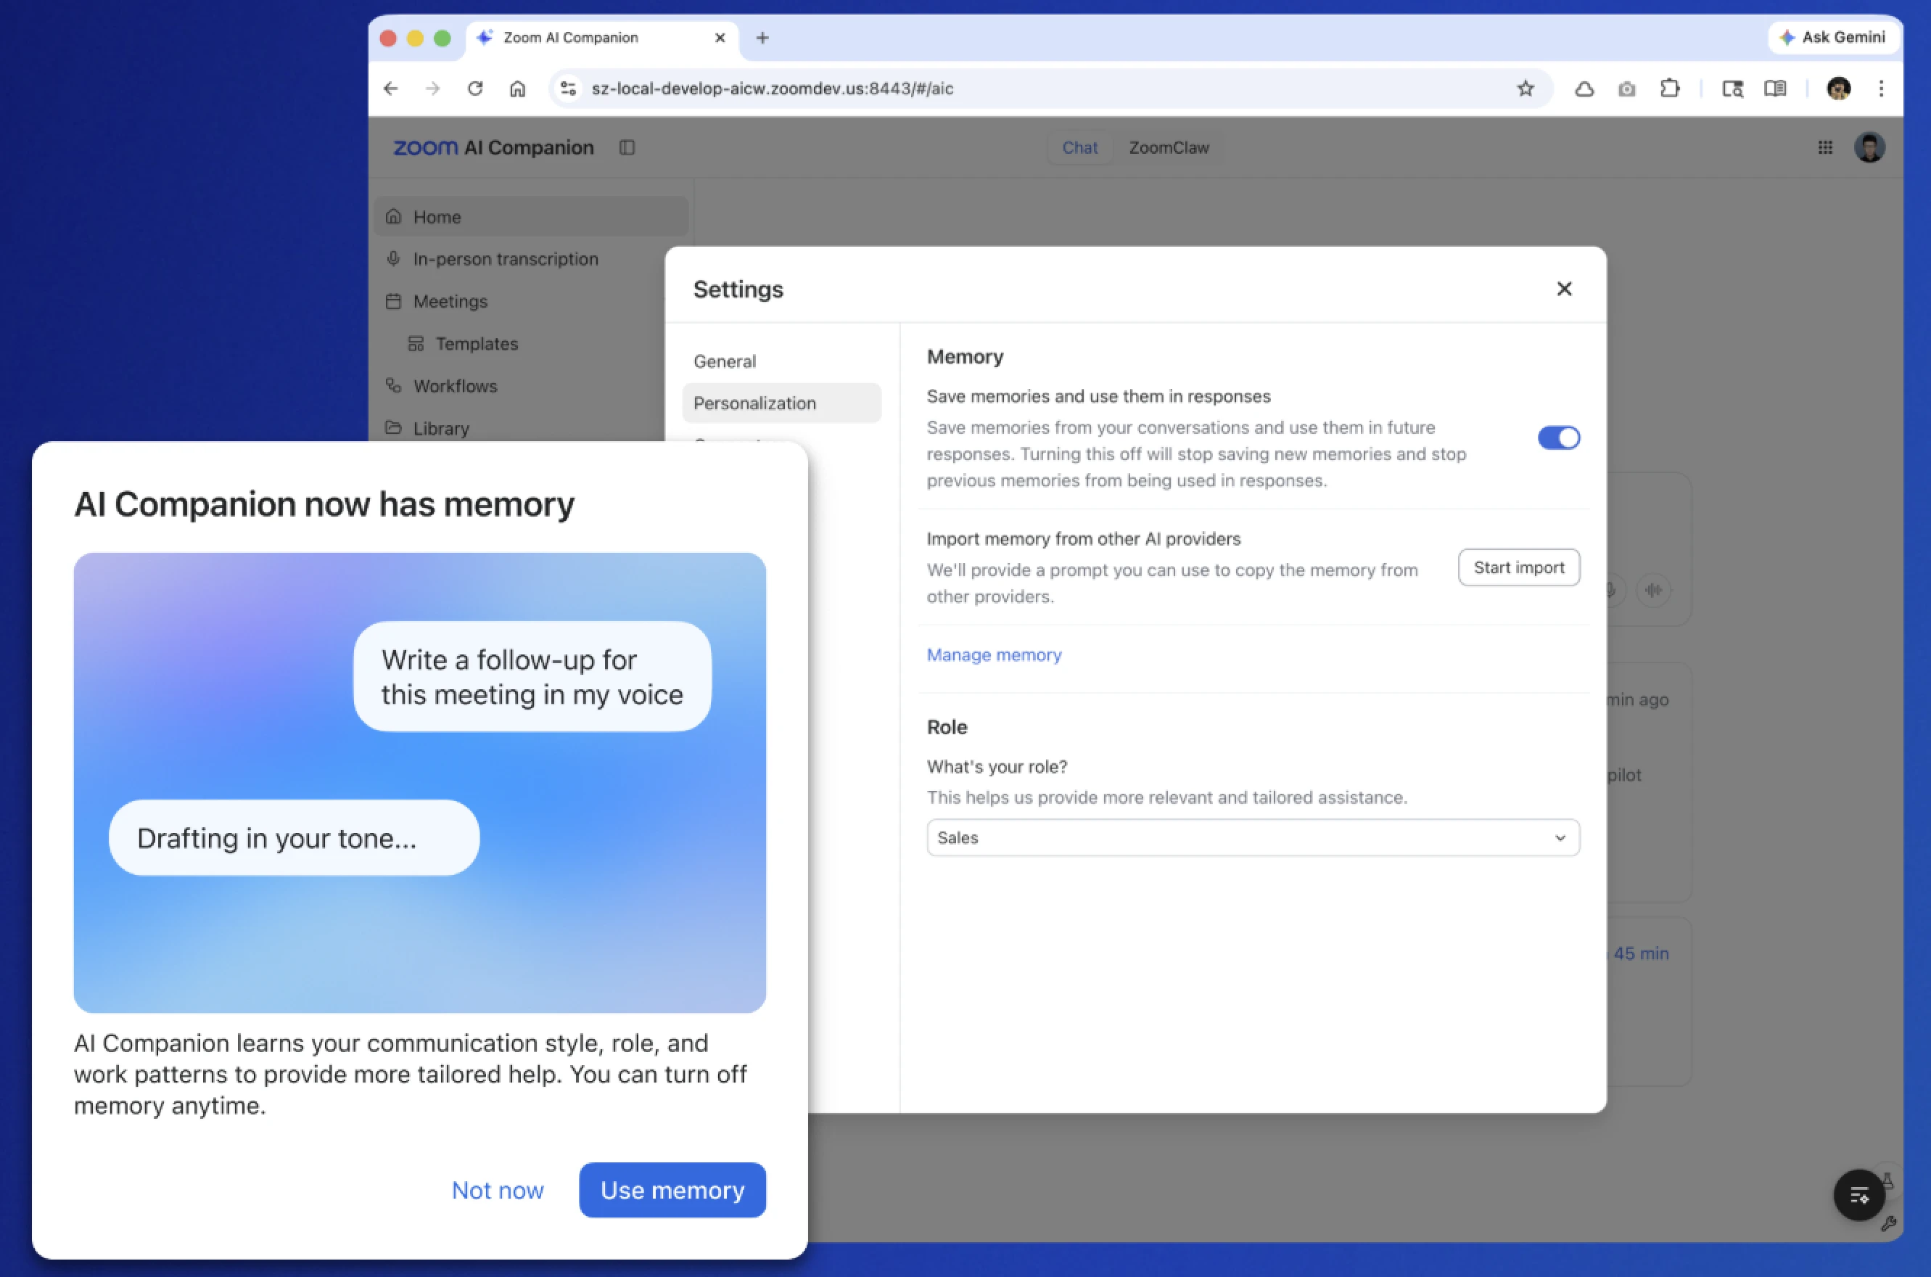Switch to the ZoomClaw tab
Viewport: 1931px width, 1277px height.
point(1168,147)
